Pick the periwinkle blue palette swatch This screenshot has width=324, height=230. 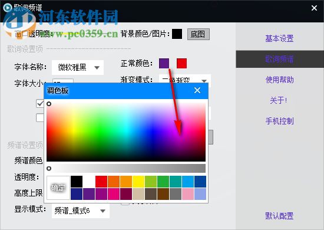pyautogui.click(x=200, y=194)
